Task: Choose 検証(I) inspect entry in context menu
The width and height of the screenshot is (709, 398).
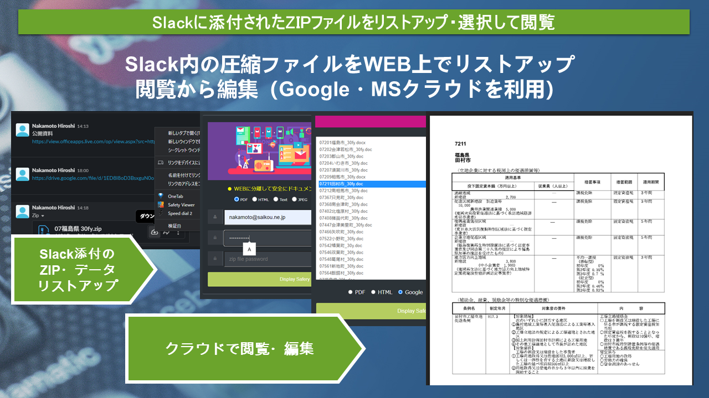Action: (x=174, y=226)
